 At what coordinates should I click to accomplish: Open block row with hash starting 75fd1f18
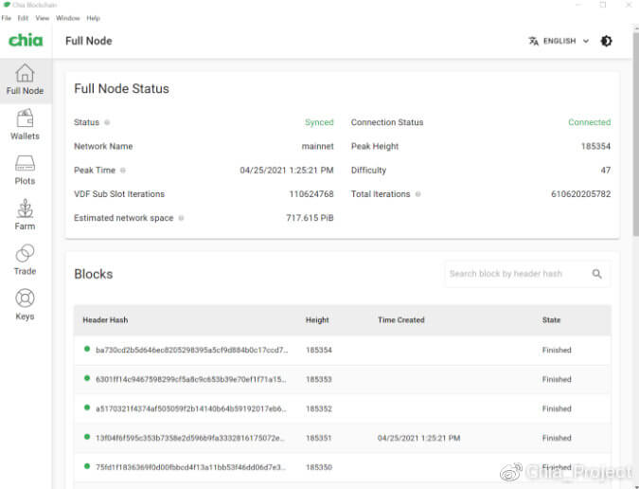343,467
